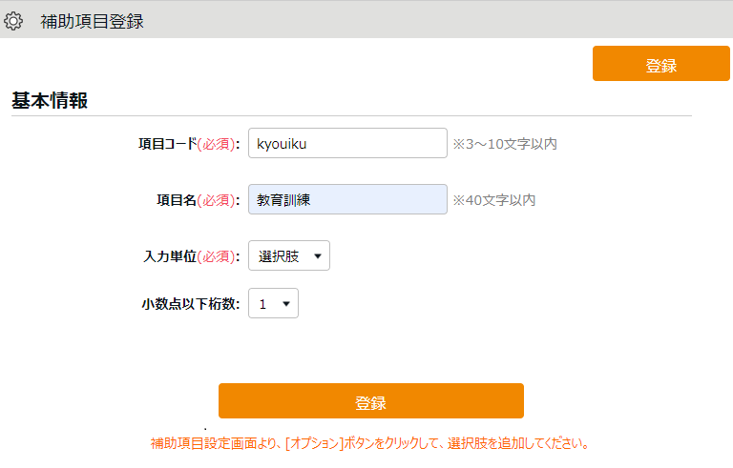
Task: Click the orange オプション instruction message
Action: coord(369,443)
